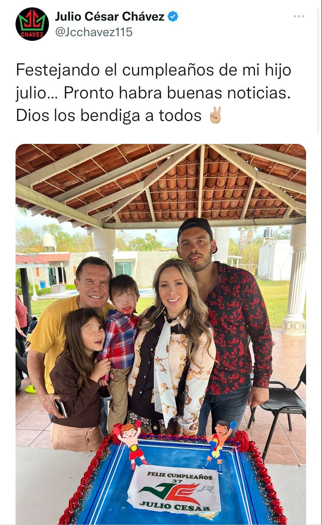Click the blue verified badge
Viewport: 322px width, 525px height.
[x=173, y=17]
